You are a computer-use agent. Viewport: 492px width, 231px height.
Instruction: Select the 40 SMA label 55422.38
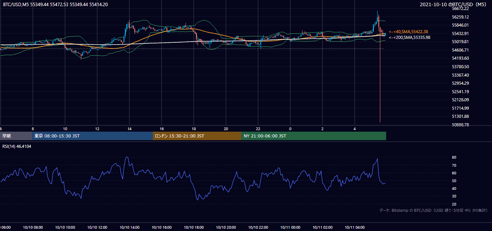tap(408, 32)
